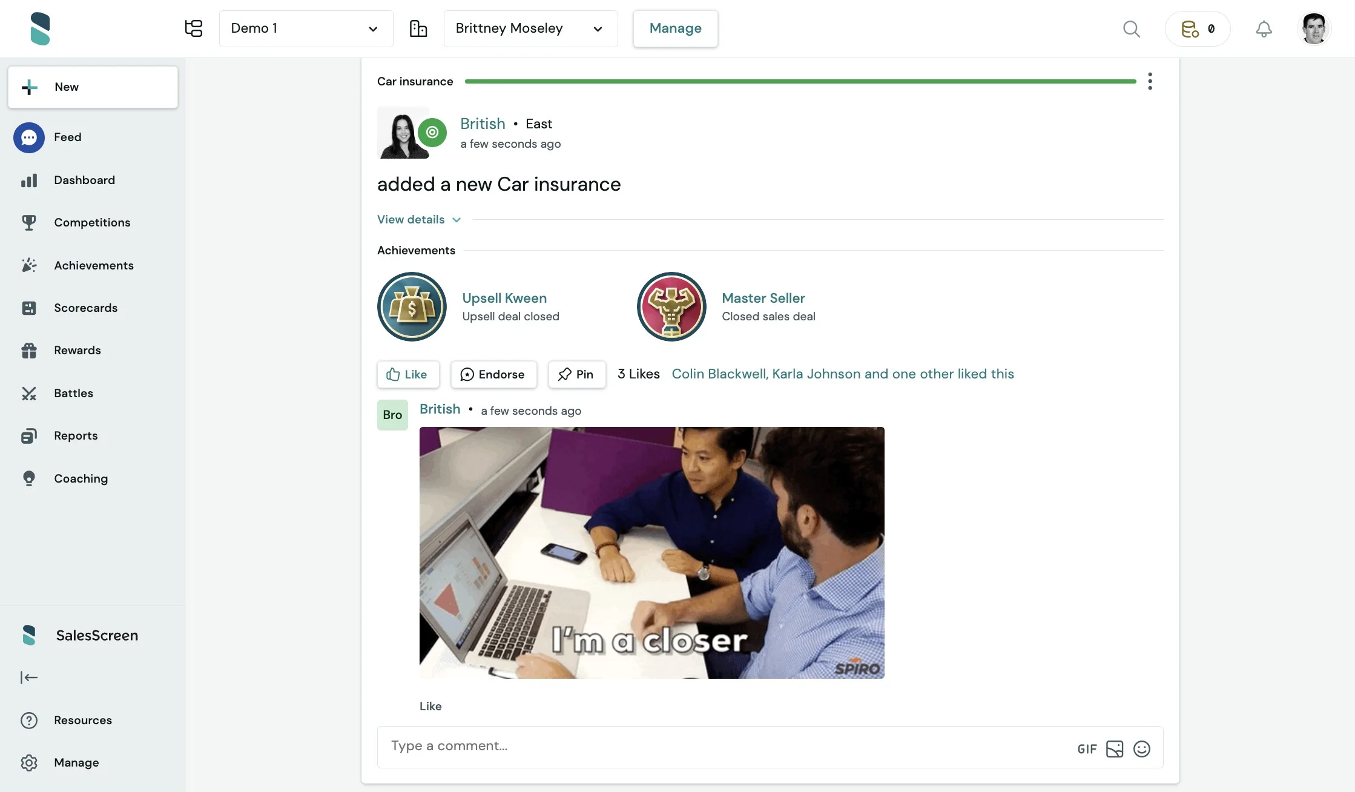
Task: Open search with the magnifier icon
Action: click(x=1131, y=28)
